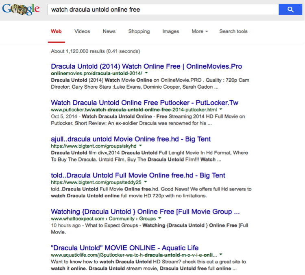This screenshot has height=275, width=305.
Task: Click the https://www.bigtent.com/groups/teddy25 URL text
Action: (96, 182)
